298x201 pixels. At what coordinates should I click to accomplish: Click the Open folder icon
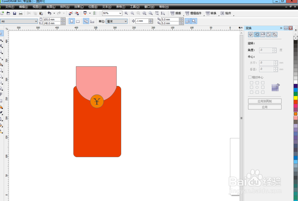(8, 13)
